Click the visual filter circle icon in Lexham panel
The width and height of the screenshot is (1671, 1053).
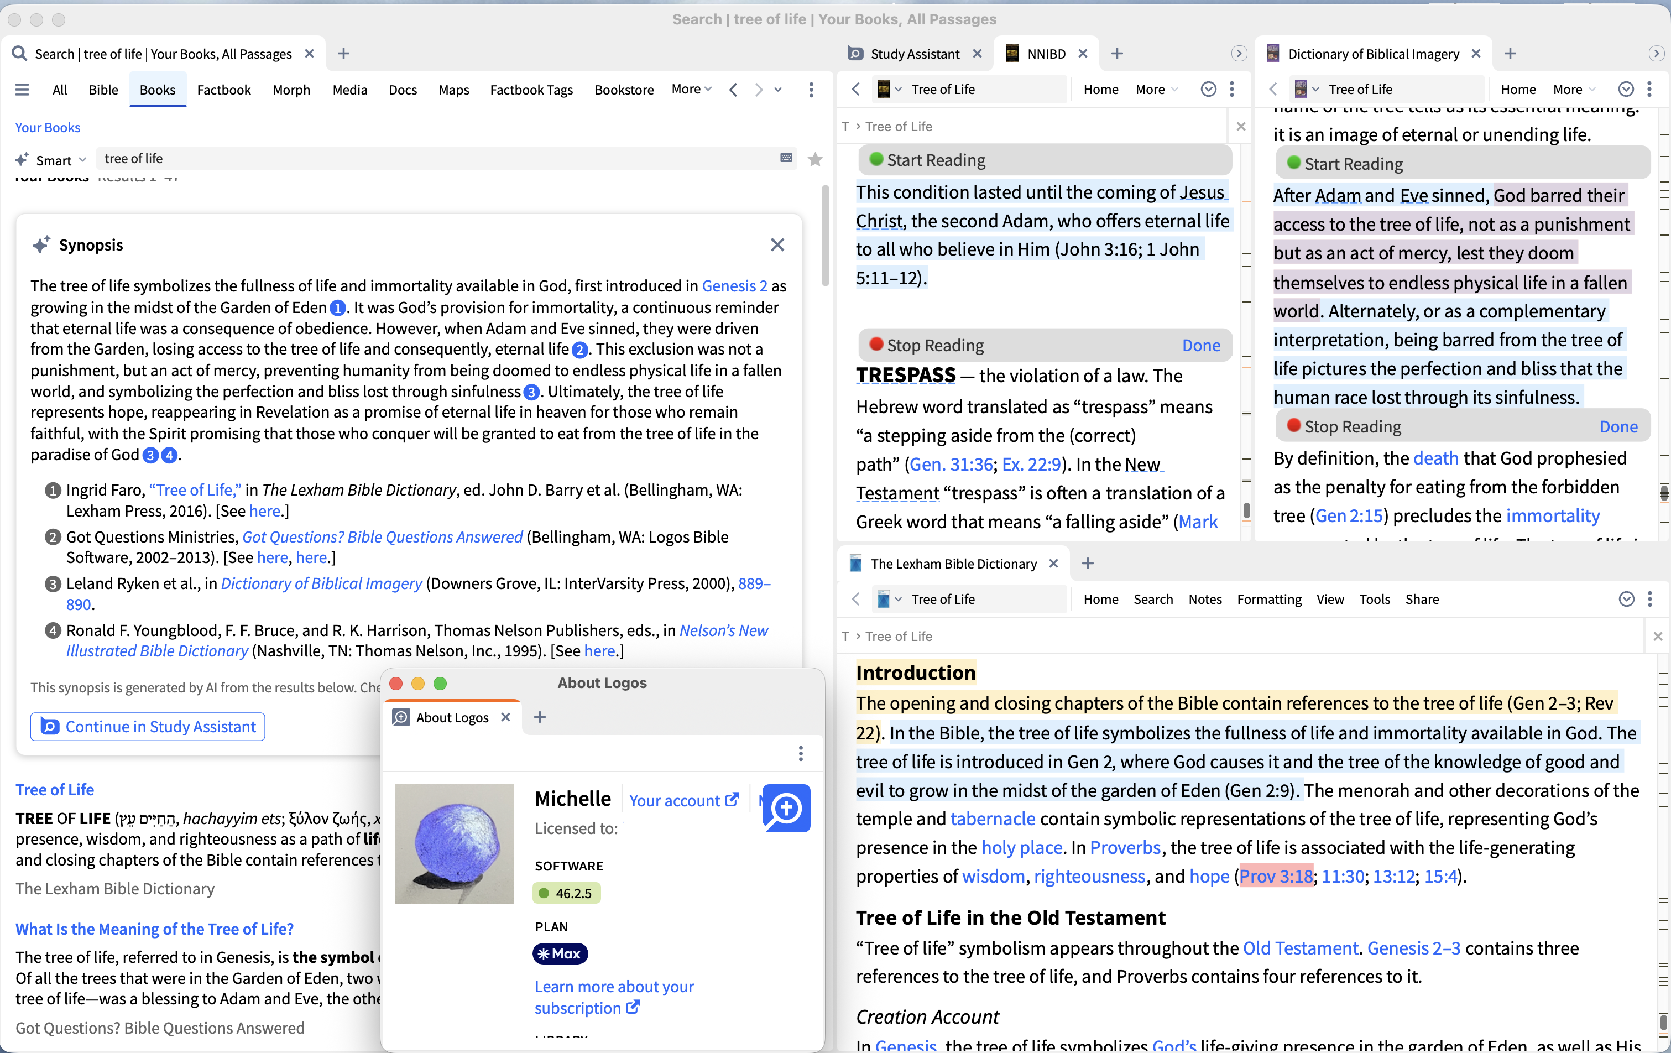(1626, 599)
